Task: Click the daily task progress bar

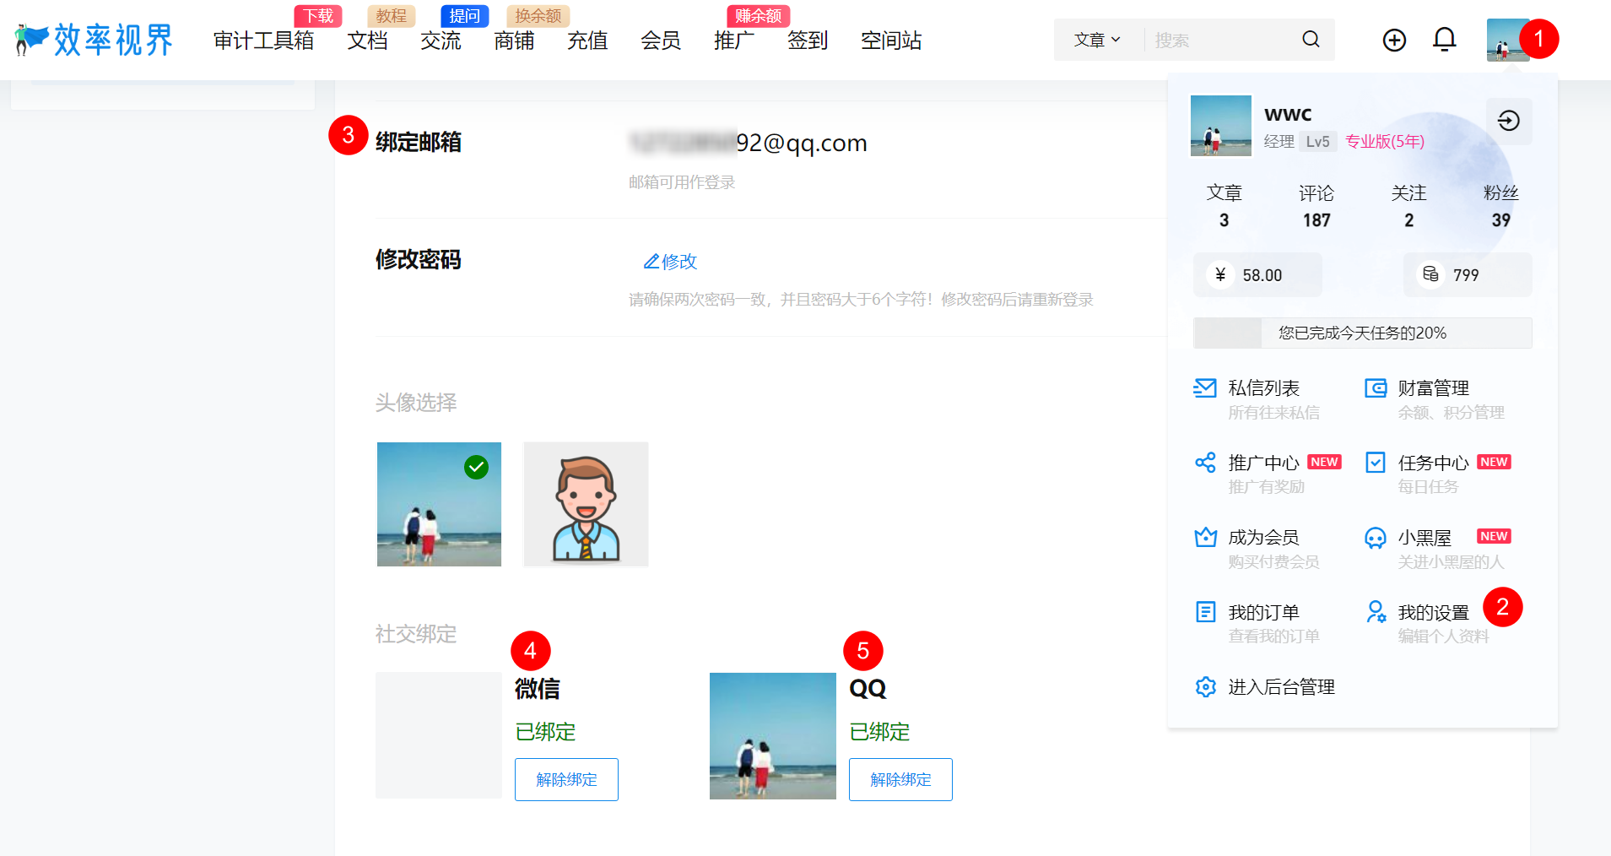Action: tap(1362, 333)
